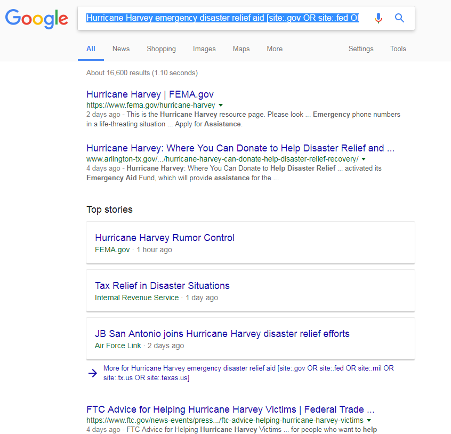Click into the search query input field
This screenshot has width=451, height=434.
pyautogui.click(x=223, y=18)
